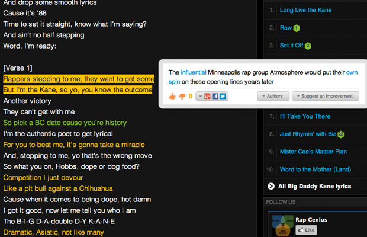This screenshot has width=367, height=237.
Task: Open the Authors dropdown
Action: (x=273, y=96)
